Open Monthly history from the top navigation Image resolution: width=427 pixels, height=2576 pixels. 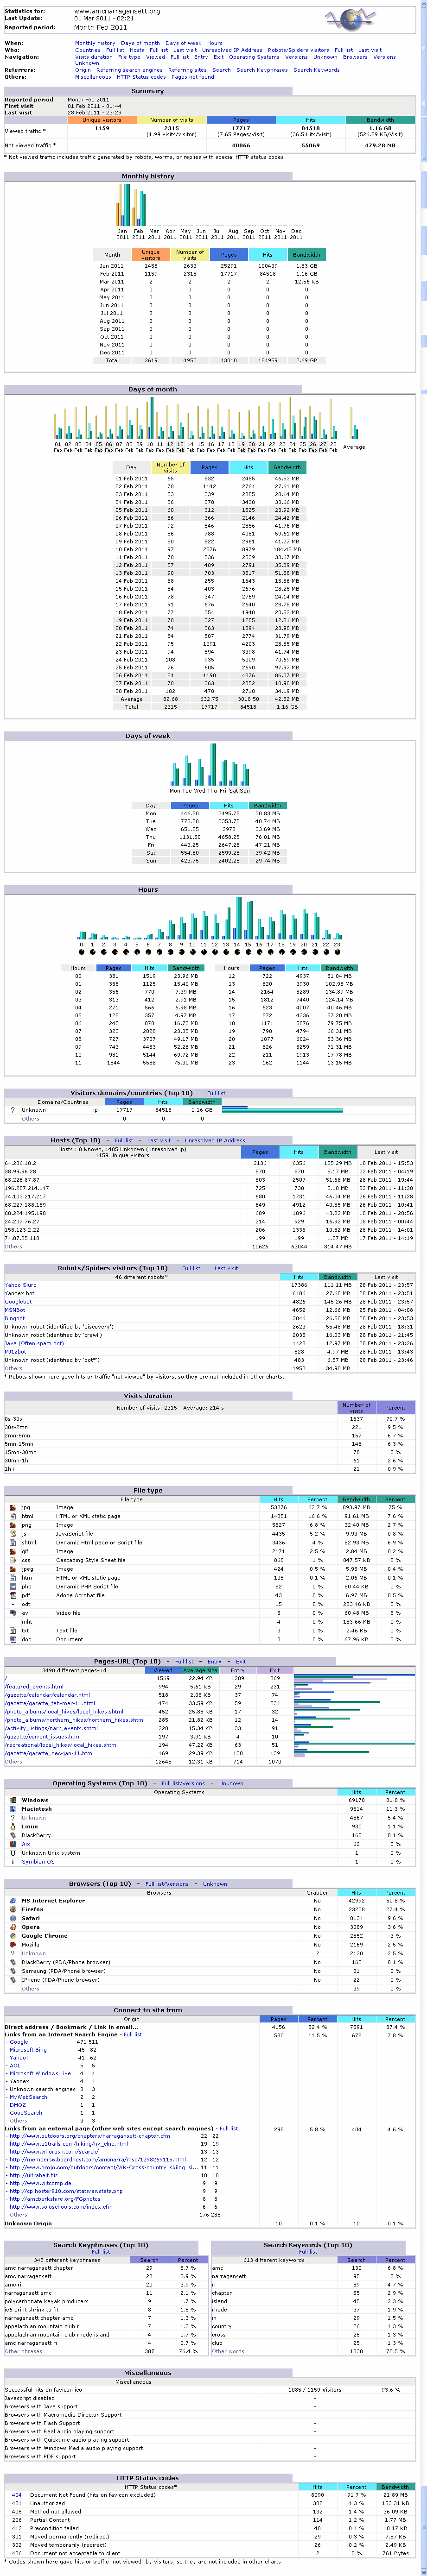coord(95,43)
